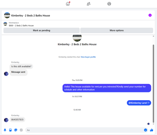Click the 'Thu 11:05 PM' timestamp
This screenshot has width=157, height=135.
(x=77, y=80)
